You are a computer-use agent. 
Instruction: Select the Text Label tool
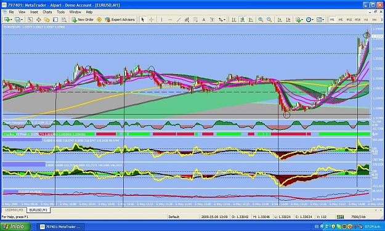(x=213, y=20)
